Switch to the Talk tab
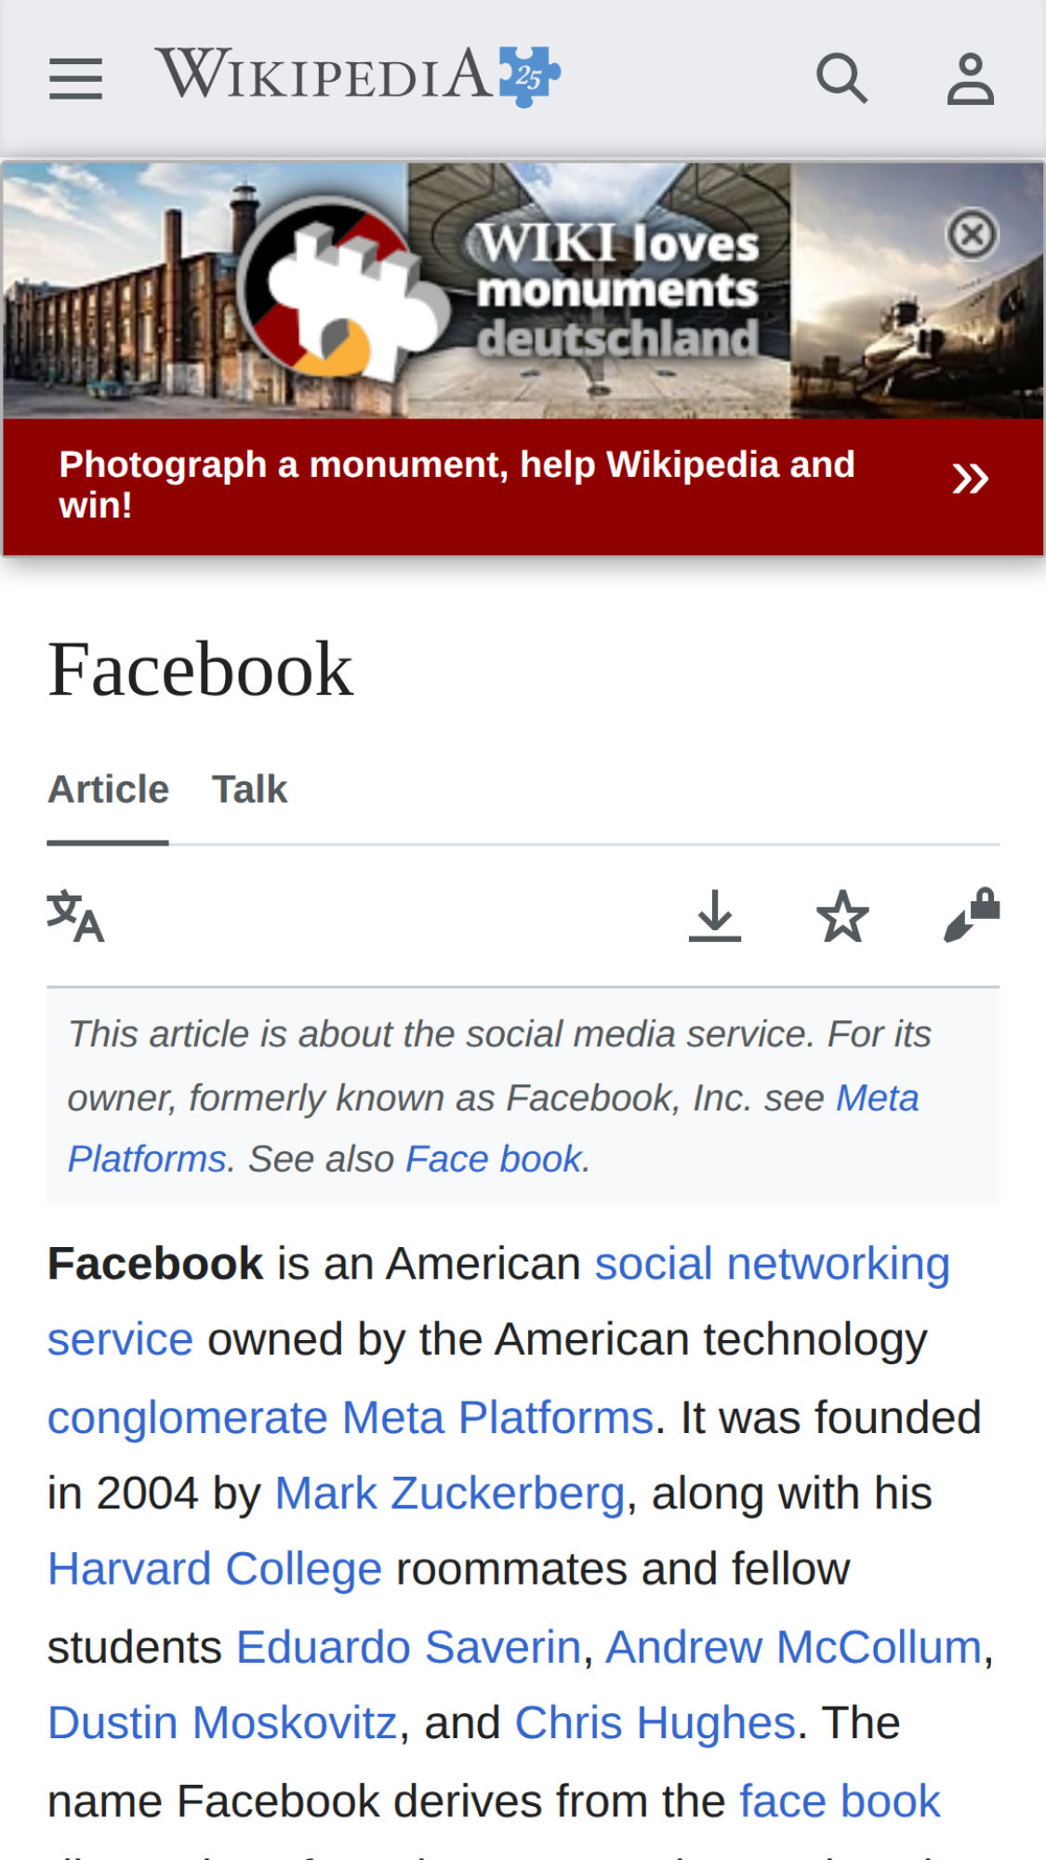 coord(249,790)
